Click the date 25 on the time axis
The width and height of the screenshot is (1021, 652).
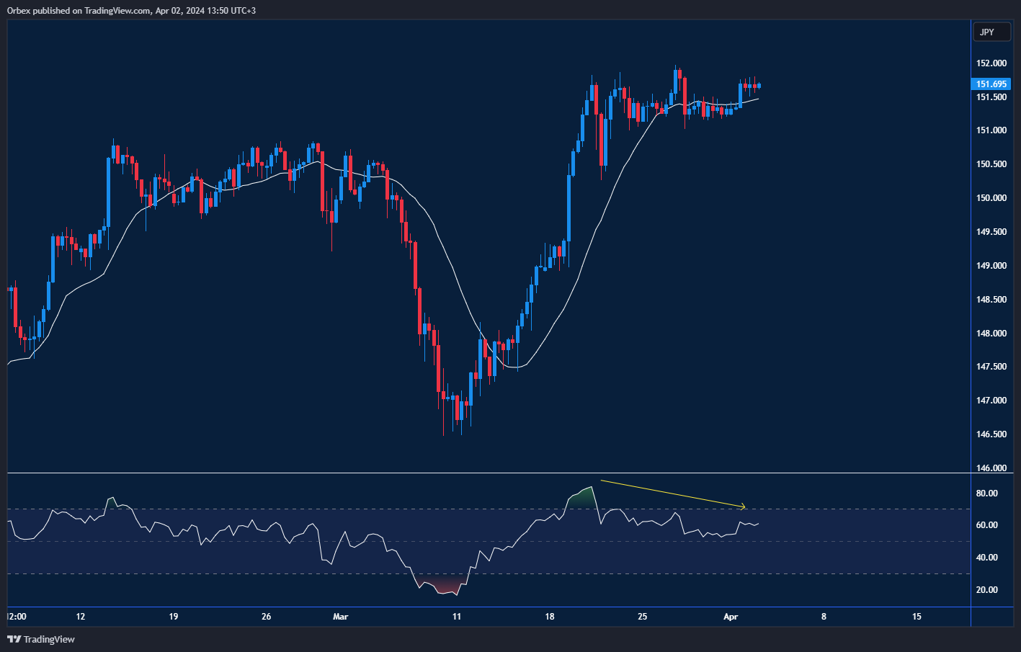642,617
